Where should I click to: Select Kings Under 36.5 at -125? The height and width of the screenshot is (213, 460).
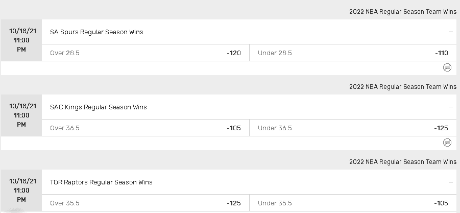pos(353,128)
